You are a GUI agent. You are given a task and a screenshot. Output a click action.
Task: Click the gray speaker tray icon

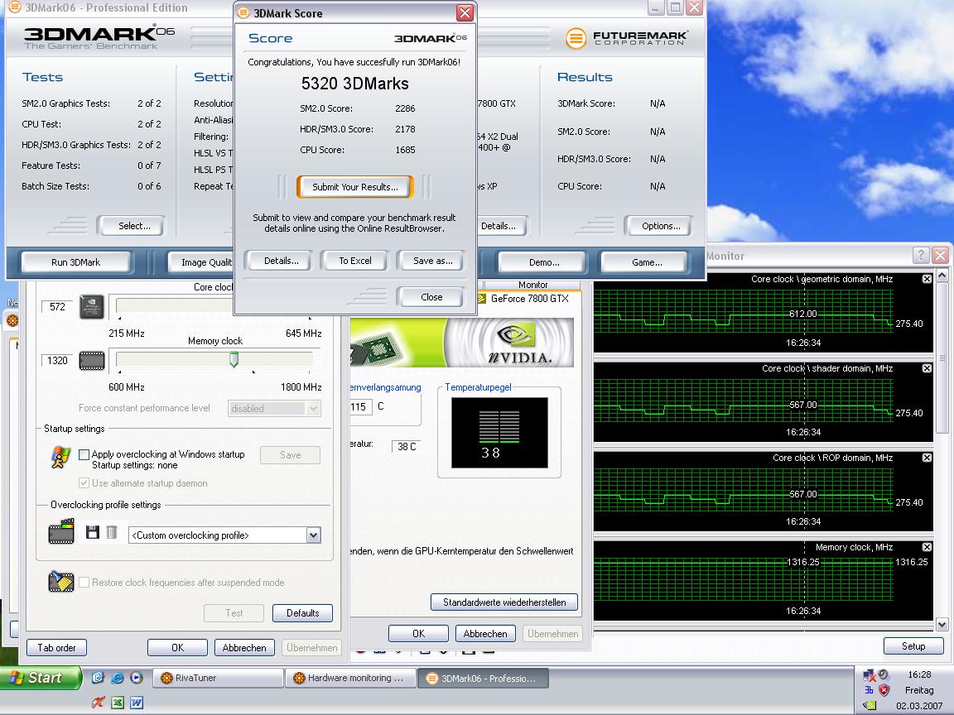(884, 674)
